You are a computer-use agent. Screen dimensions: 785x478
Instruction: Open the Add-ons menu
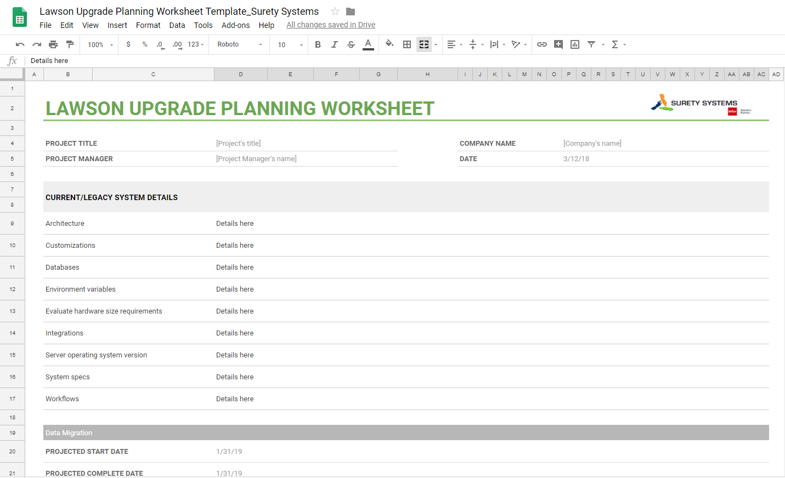[x=236, y=25]
